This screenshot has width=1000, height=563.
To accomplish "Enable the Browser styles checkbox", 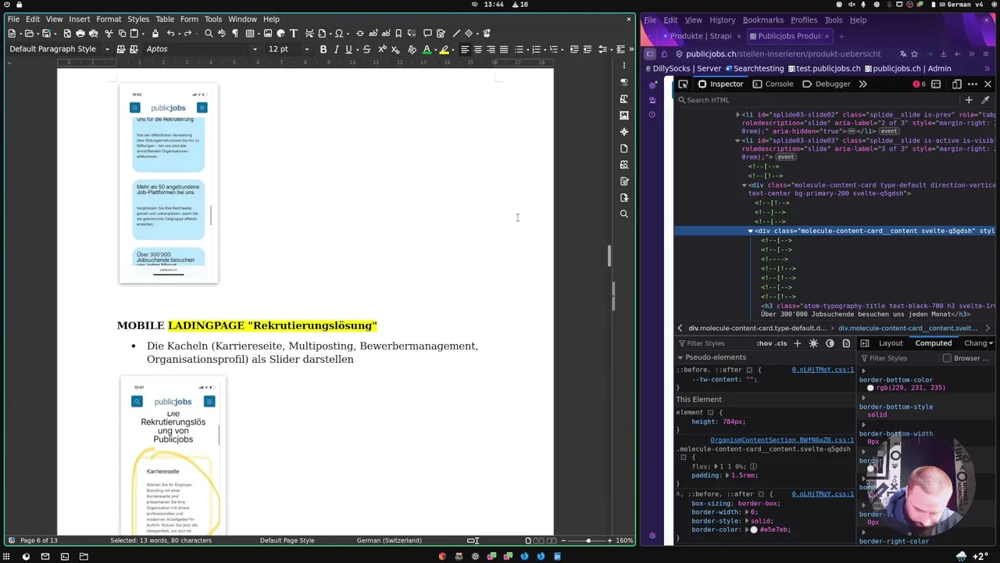I will click(x=947, y=358).
